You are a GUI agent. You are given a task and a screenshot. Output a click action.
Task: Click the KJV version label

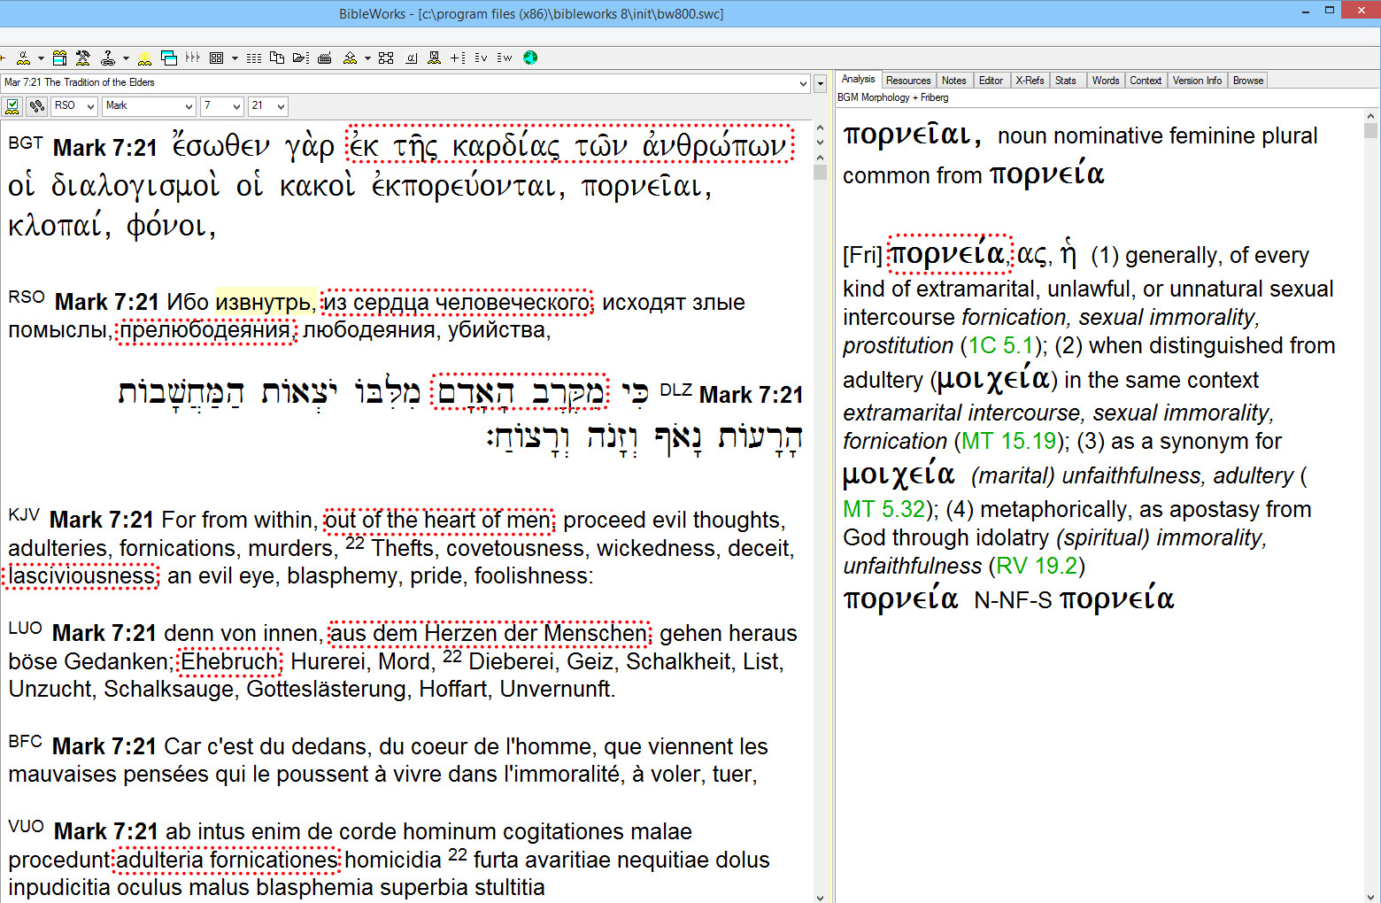click(24, 514)
